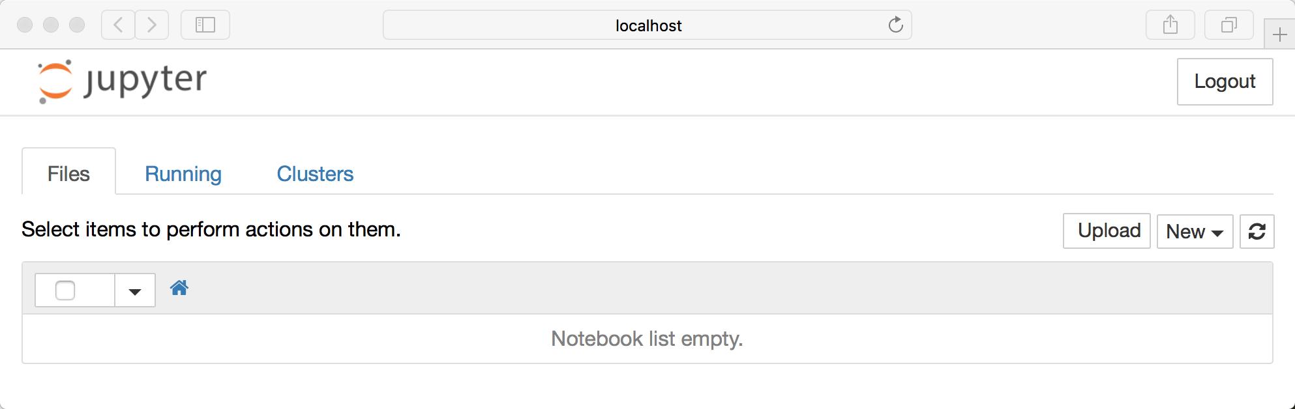
Task: Show all open browser tabs
Action: click(x=1228, y=25)
